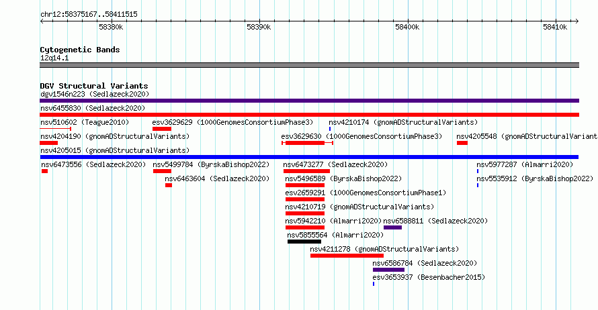This screenshot has width=598, height=310.
Task: Select the esv3629630 red bar with whiskers
Action: point(307,143)
